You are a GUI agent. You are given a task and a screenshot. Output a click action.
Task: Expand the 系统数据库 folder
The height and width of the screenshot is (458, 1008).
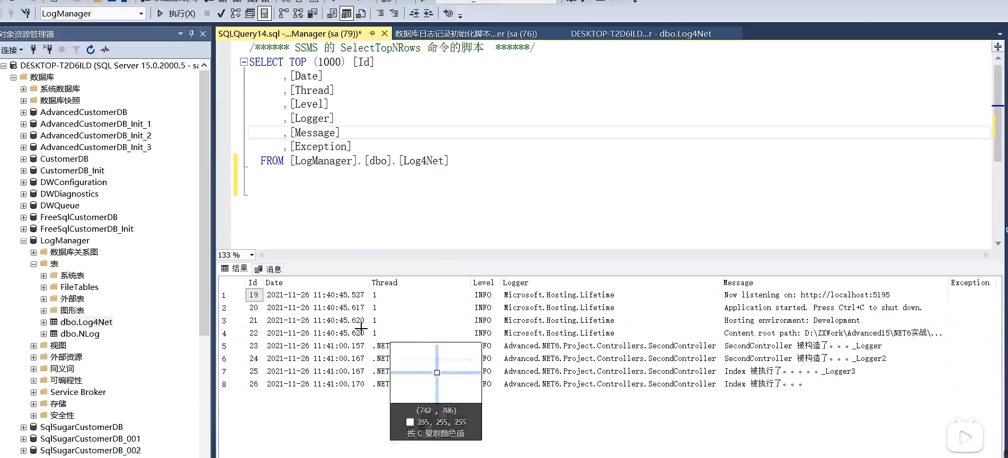pos(23,89)
